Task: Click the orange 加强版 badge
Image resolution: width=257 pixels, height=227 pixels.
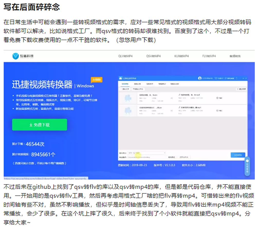Action: tap(97, 80)
